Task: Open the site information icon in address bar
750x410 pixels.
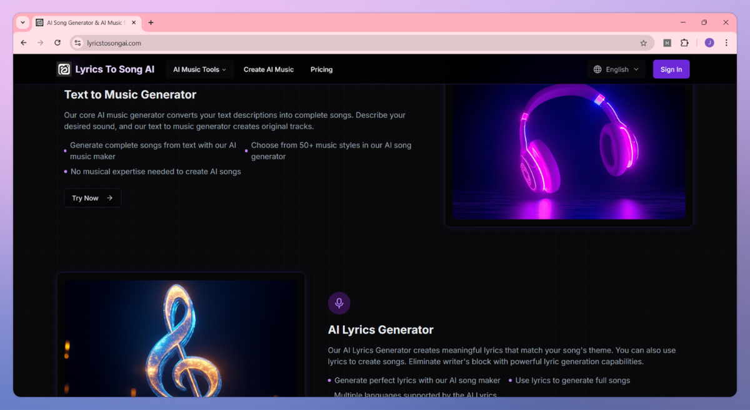Action: (77, 43)
